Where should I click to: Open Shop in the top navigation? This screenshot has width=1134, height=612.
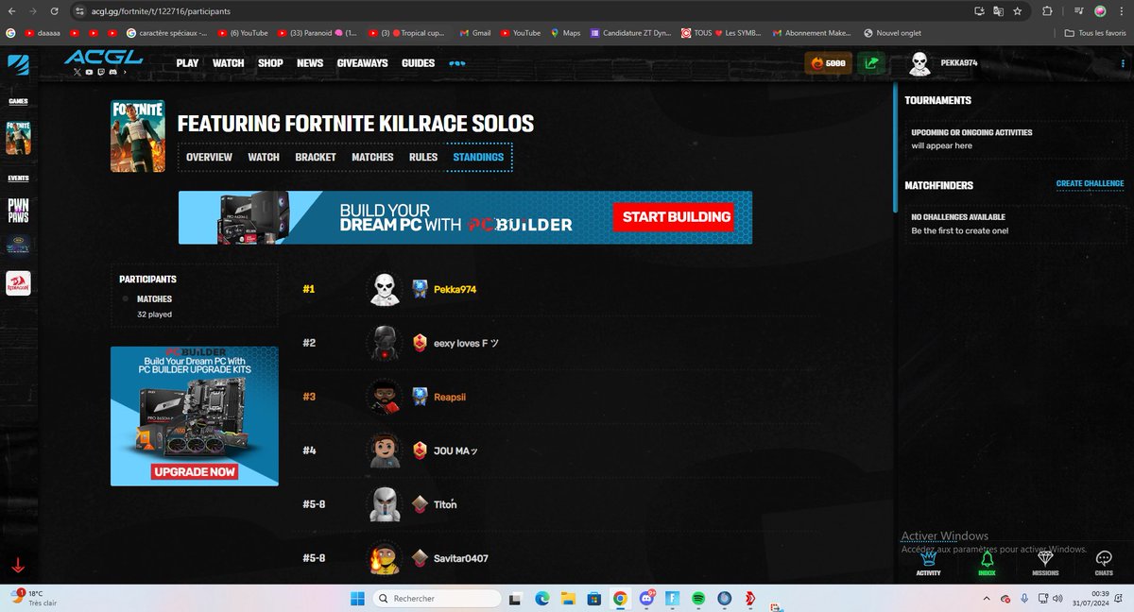pyautogui.click(x=270, y=63)
